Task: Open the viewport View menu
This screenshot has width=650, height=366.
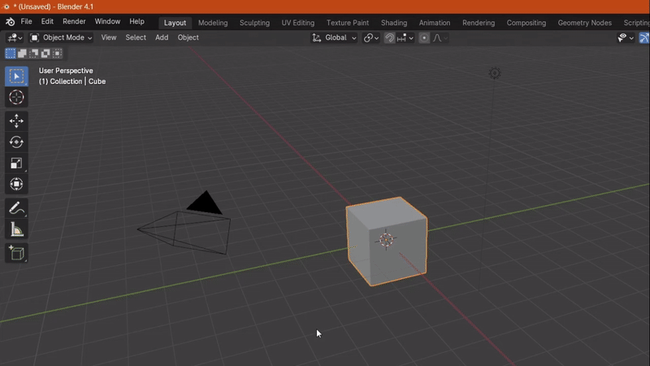Action: [109, 37]
